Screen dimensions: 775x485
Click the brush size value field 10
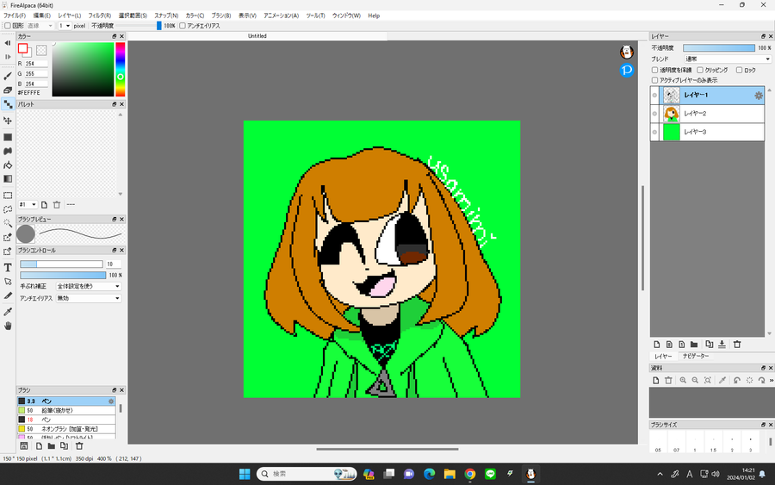click(113, 264)
